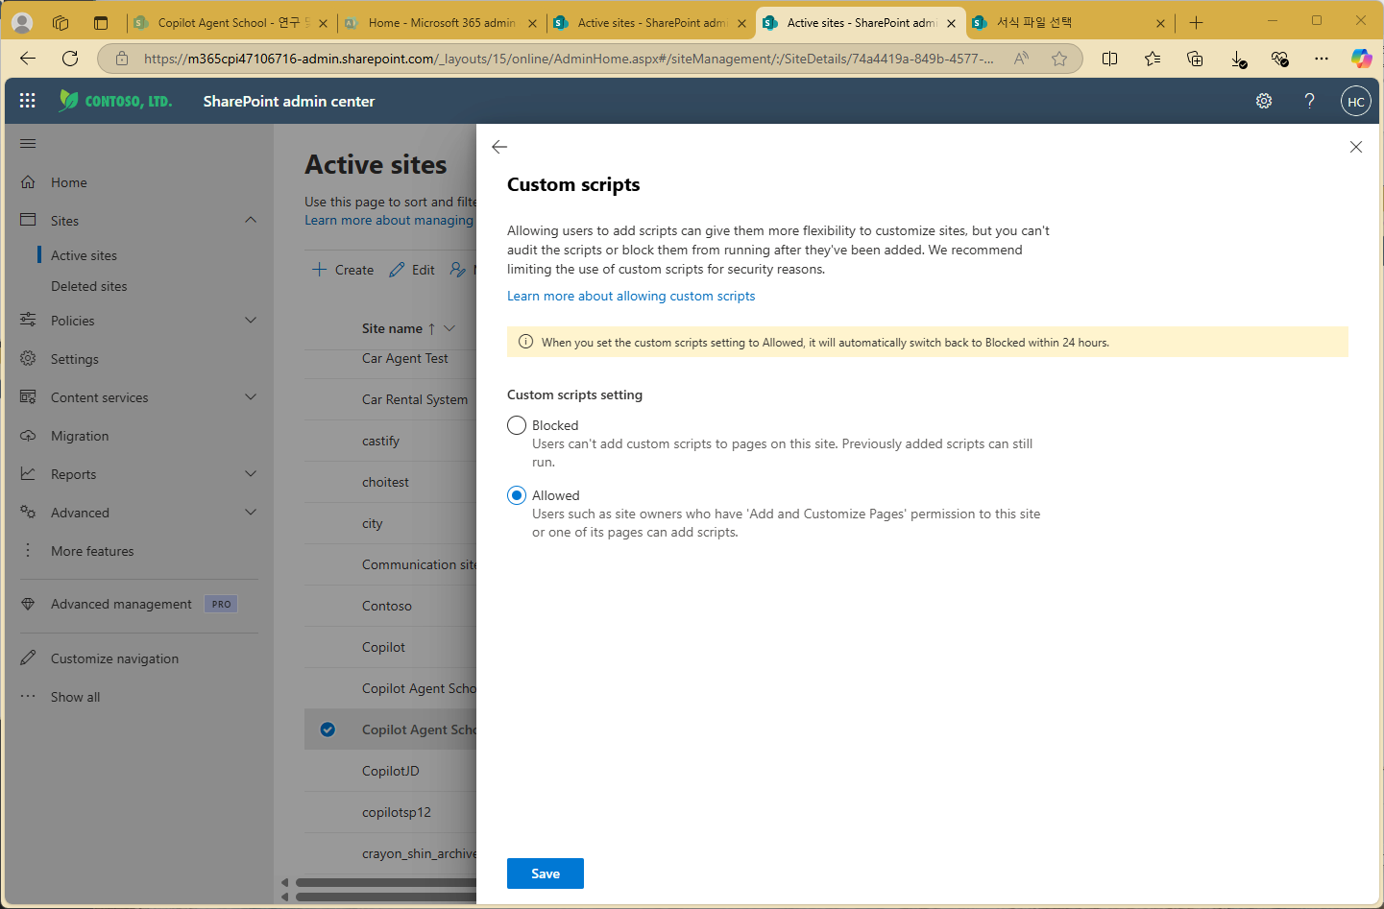Save the custom scripts setting
This screenshot has width=1384, height=909.
coord(546,873)
